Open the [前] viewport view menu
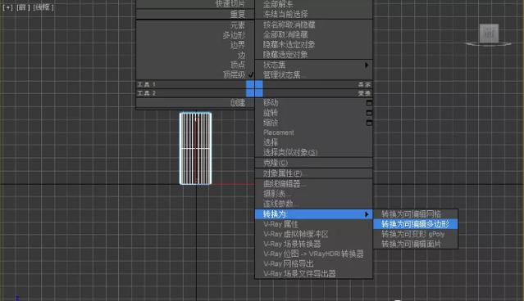The width and height of the screenshot is (524, 301). [23, 7]
